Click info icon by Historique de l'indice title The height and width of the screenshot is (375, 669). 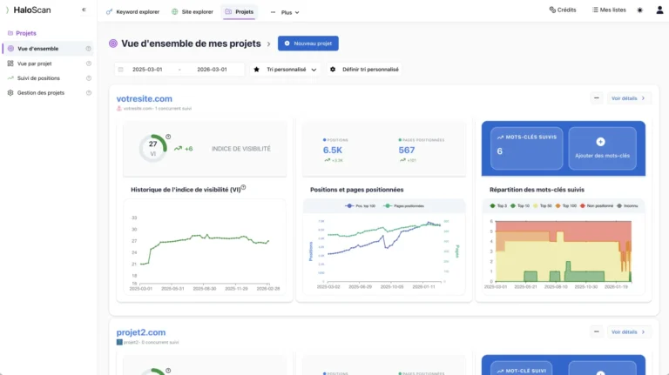point(243,187)
